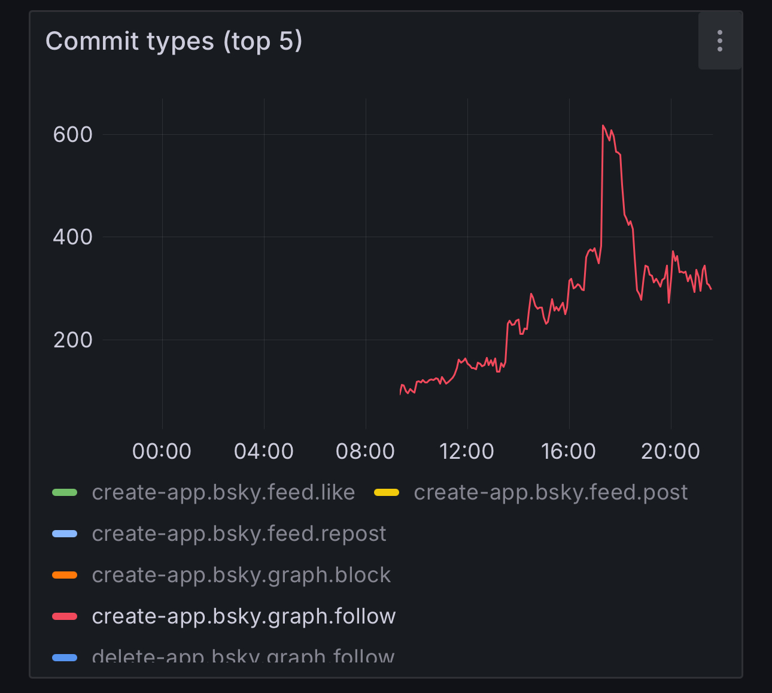Click blue swatch for delete graph.follow
This screenshot has height=693, width=772.
coord(65,658)
